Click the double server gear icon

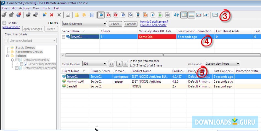[x=35, y=15]
